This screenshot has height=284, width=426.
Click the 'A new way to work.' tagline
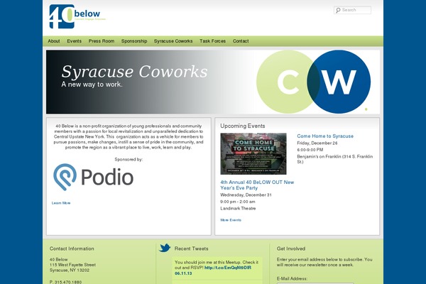coord(92,84)
